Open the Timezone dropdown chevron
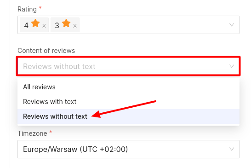This screenshot has width=251, height=168. pos(232,149)
